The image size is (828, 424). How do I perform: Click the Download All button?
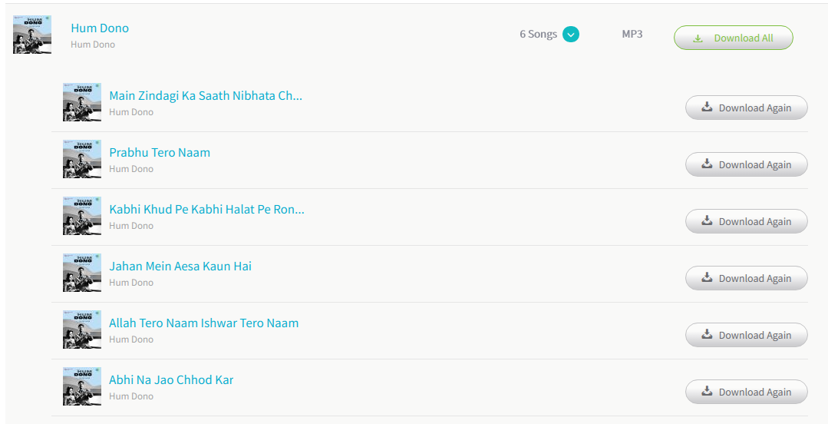click(733, 38)
